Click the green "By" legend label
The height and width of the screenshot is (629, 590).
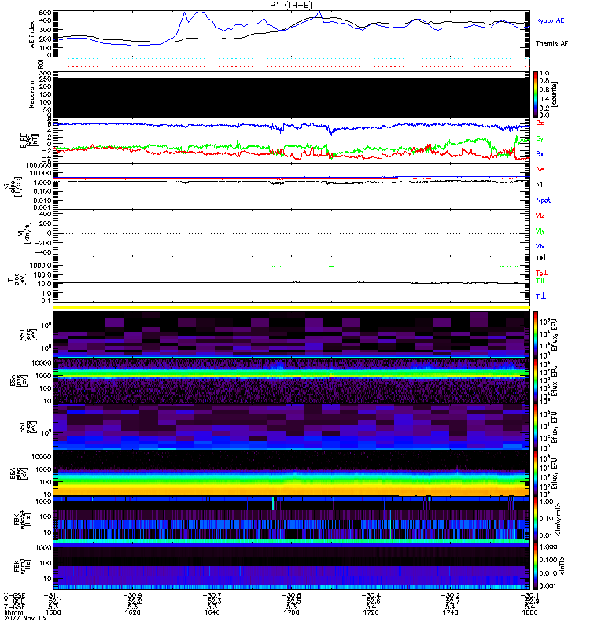(540, 138)
